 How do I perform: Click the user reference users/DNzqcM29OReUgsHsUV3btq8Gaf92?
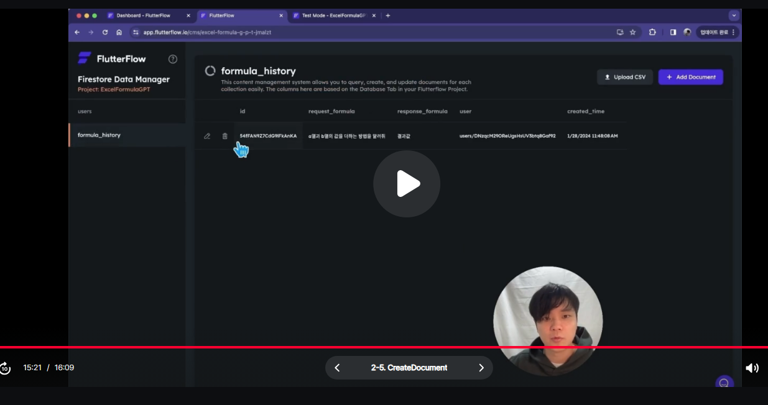coord(507,135)
